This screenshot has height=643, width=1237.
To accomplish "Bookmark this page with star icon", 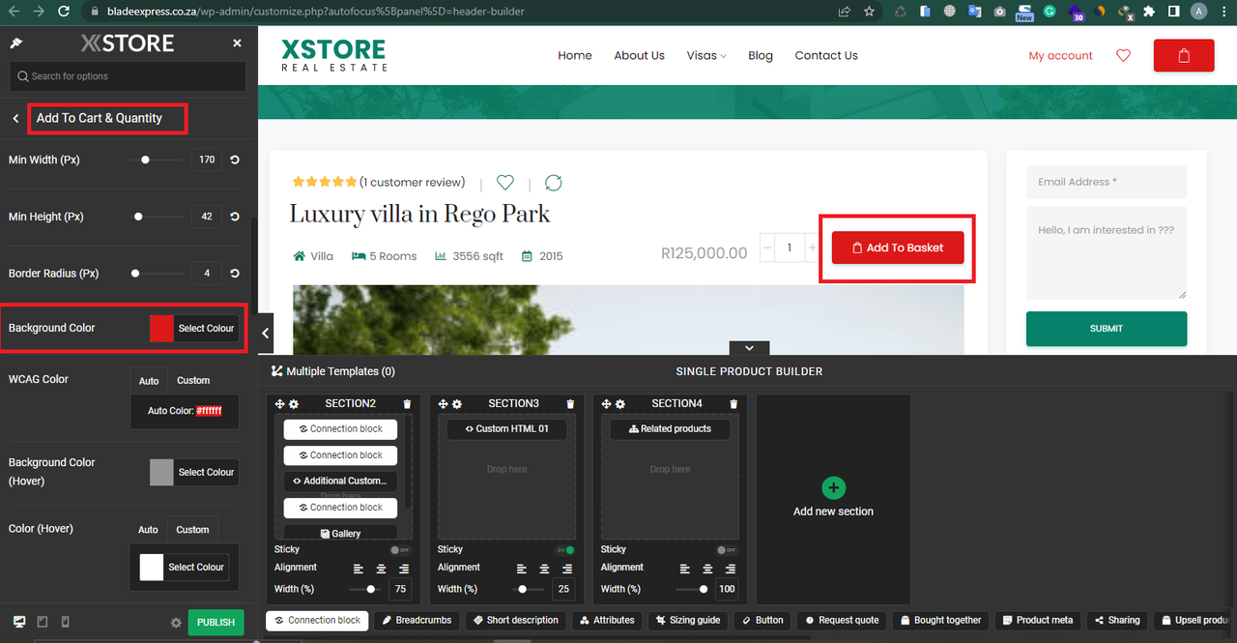I will click(x=869, y=12).
